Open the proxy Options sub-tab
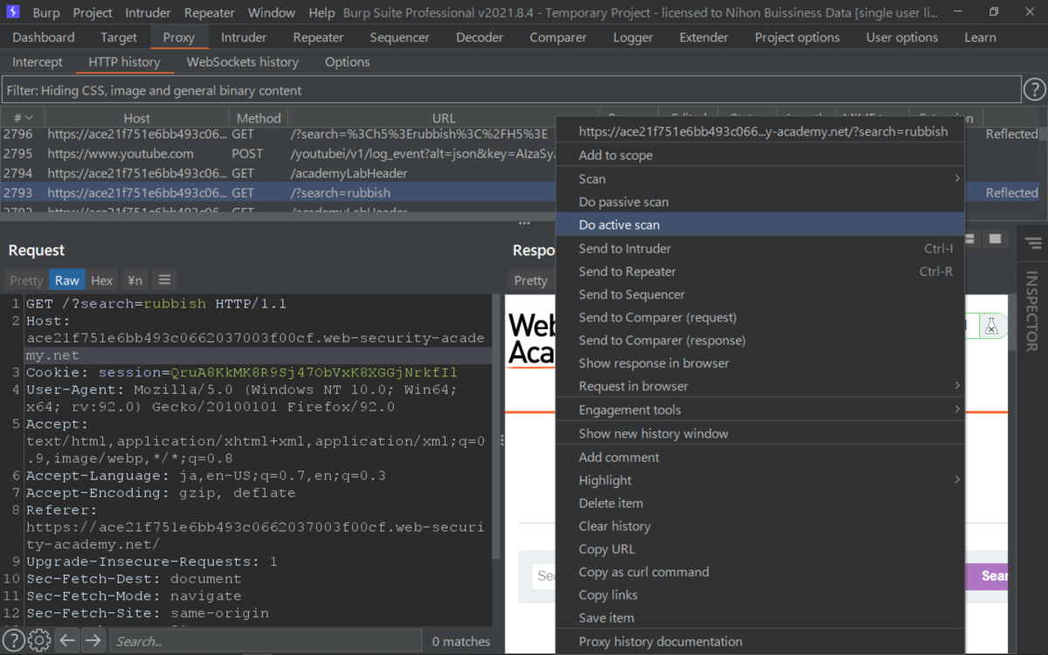1048x655 pixels. (348, 62)
